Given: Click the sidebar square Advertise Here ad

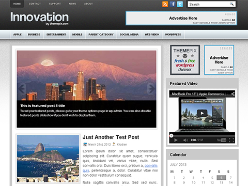Looking at the screenshot, I should (x=219, y=60).
